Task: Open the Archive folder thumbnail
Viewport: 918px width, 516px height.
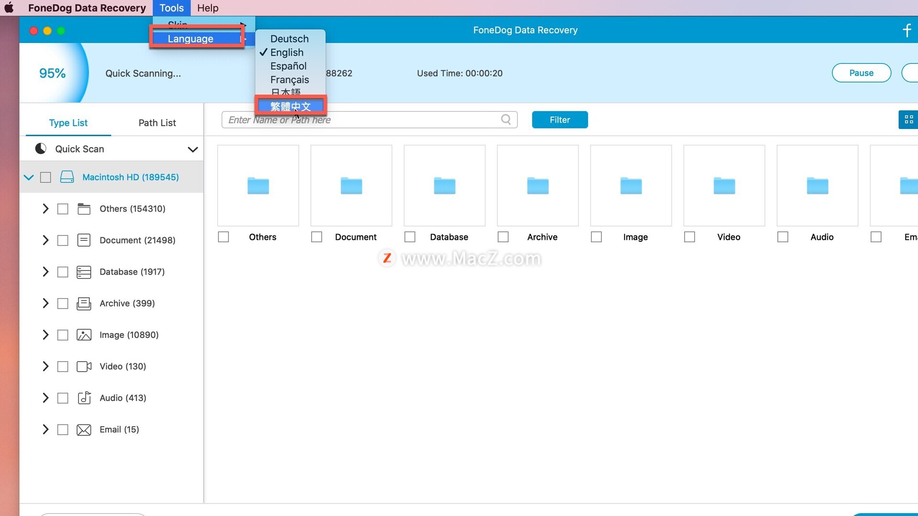Action: click(538, 185)
